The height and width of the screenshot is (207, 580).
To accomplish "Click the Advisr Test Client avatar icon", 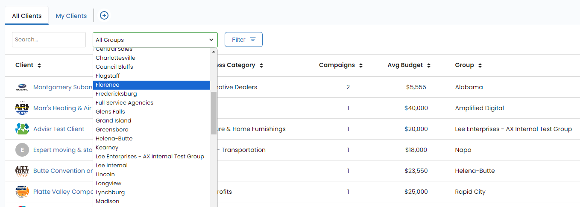I will click(x=22, y=129).
